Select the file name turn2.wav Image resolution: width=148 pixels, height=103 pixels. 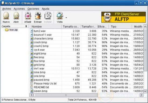[x=40, y=31]
